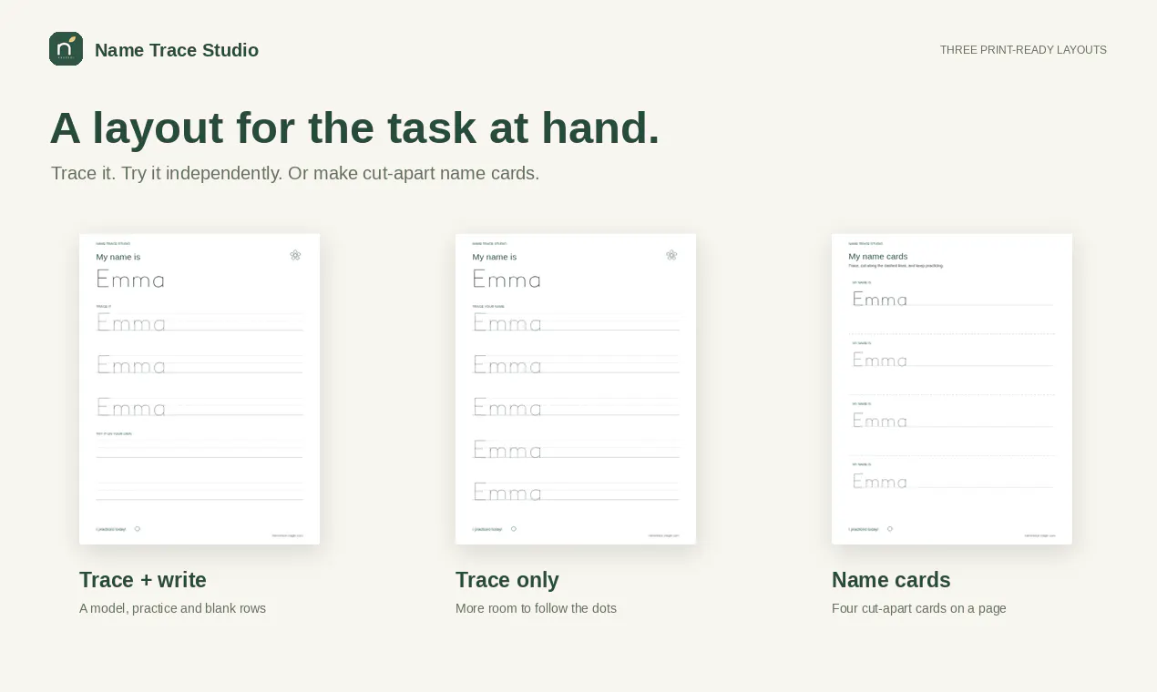Click 'My name cards' heading in third preview
1157x692 pixels.
[878, 257]
